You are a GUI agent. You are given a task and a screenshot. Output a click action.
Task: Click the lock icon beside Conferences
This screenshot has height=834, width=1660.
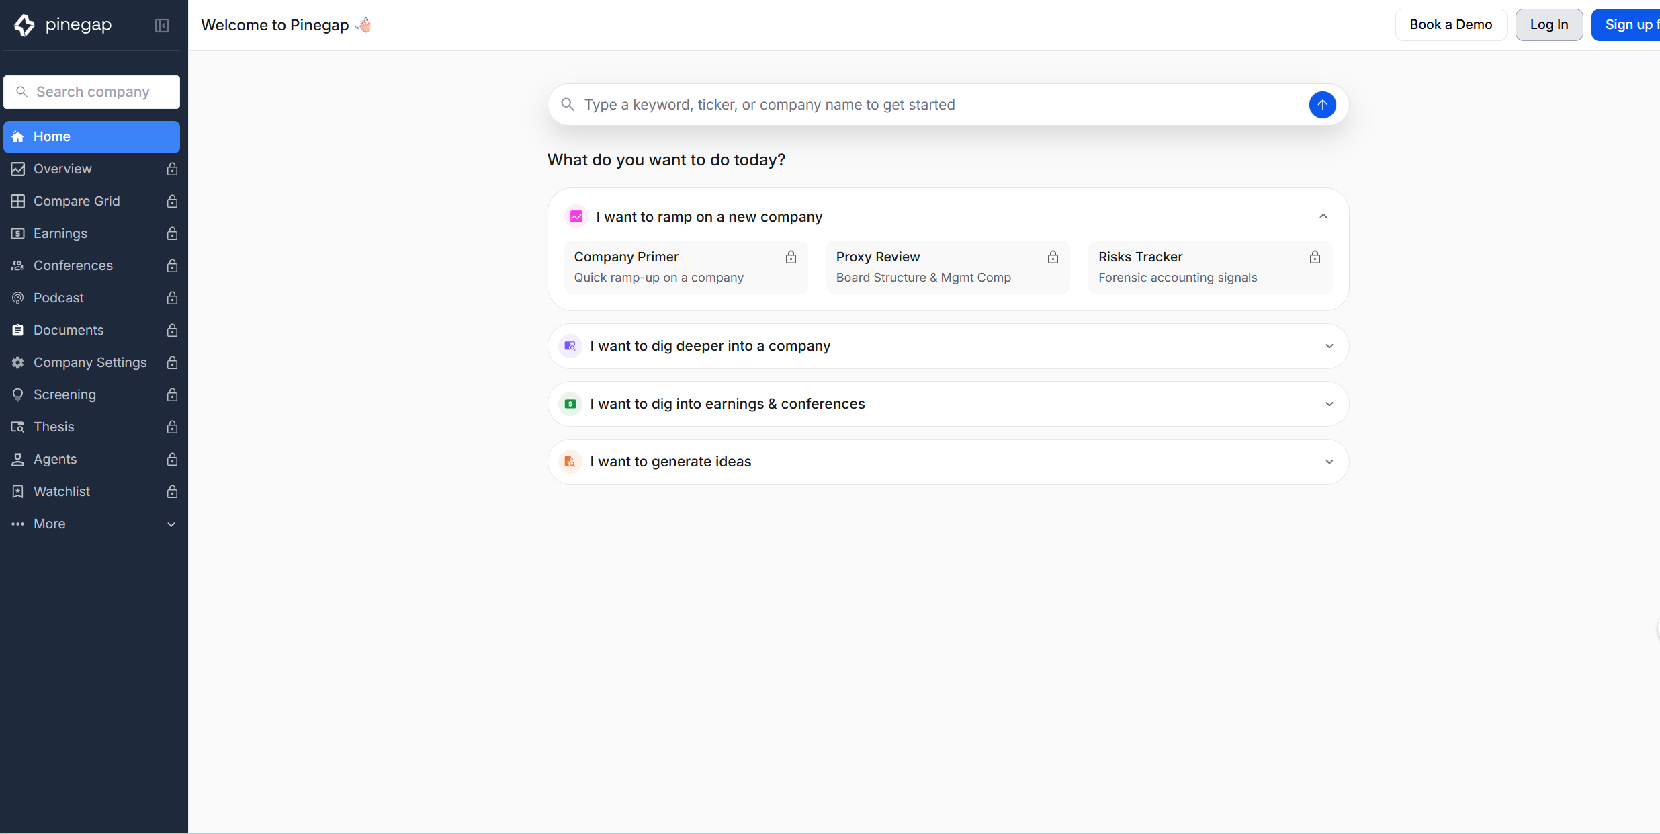pyautogui.click(x=172, y=266)
